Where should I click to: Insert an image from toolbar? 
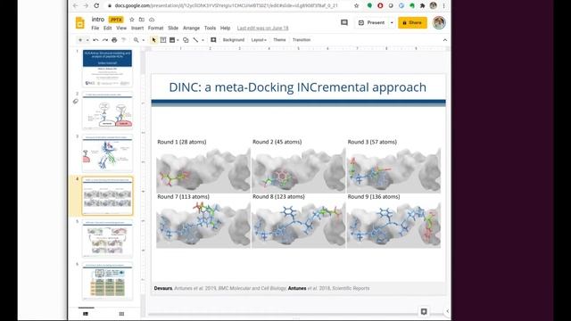click(x=172, y=40)
